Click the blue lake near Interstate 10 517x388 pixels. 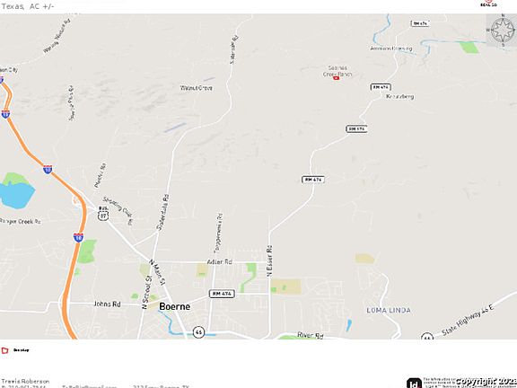[x=16, y=194]
